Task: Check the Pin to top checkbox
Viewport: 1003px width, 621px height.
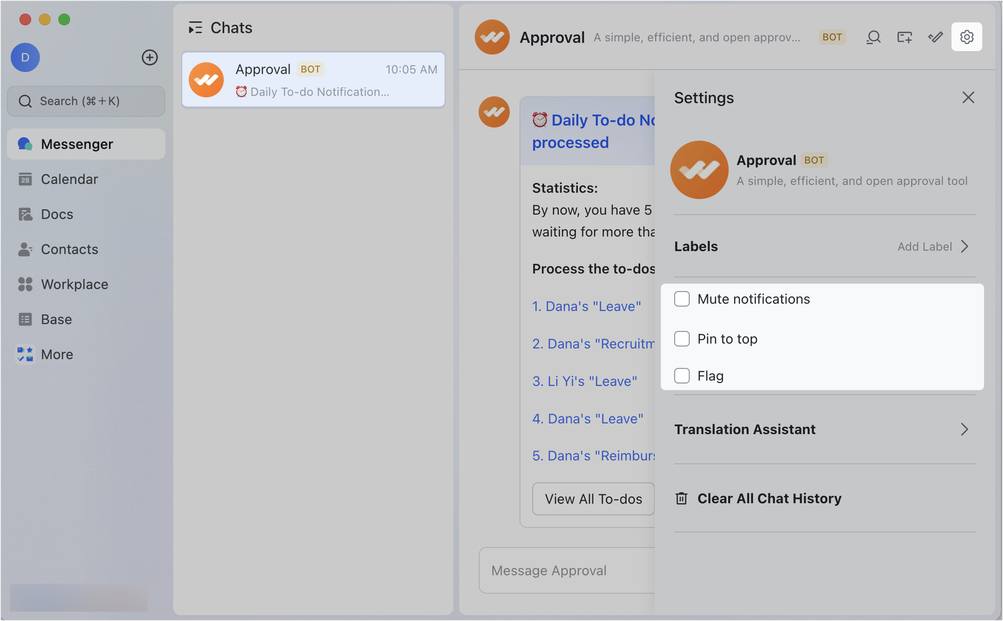Action: click(x=682, y=339)
